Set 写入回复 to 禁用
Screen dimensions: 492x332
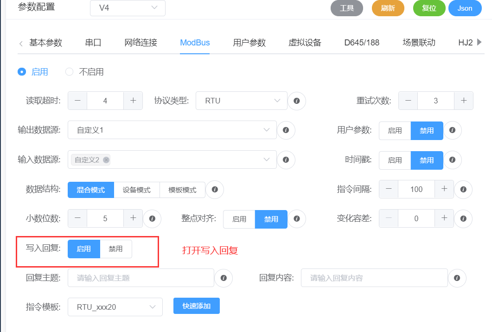click(x=116, y=249)
